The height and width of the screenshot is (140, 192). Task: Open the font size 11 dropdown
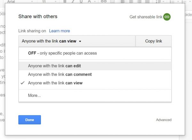[x=49, y=2]
